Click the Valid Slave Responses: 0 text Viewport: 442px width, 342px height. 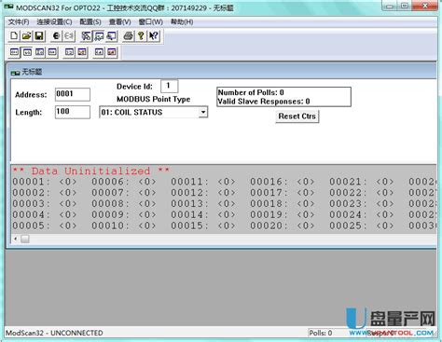[264, 102]
